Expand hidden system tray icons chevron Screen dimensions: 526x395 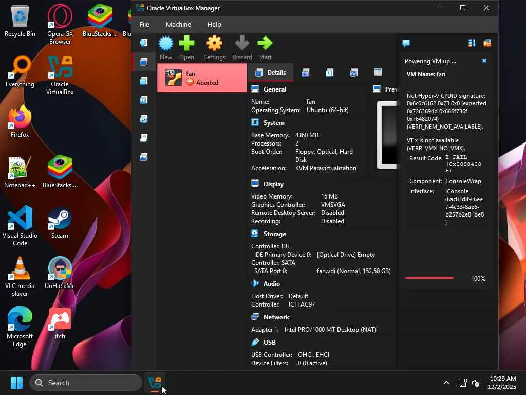446,383
